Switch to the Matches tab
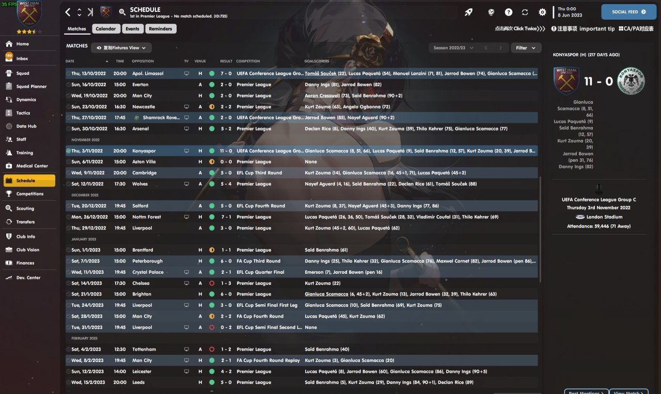Screen dimensions: 661x394 pos(77,29)
